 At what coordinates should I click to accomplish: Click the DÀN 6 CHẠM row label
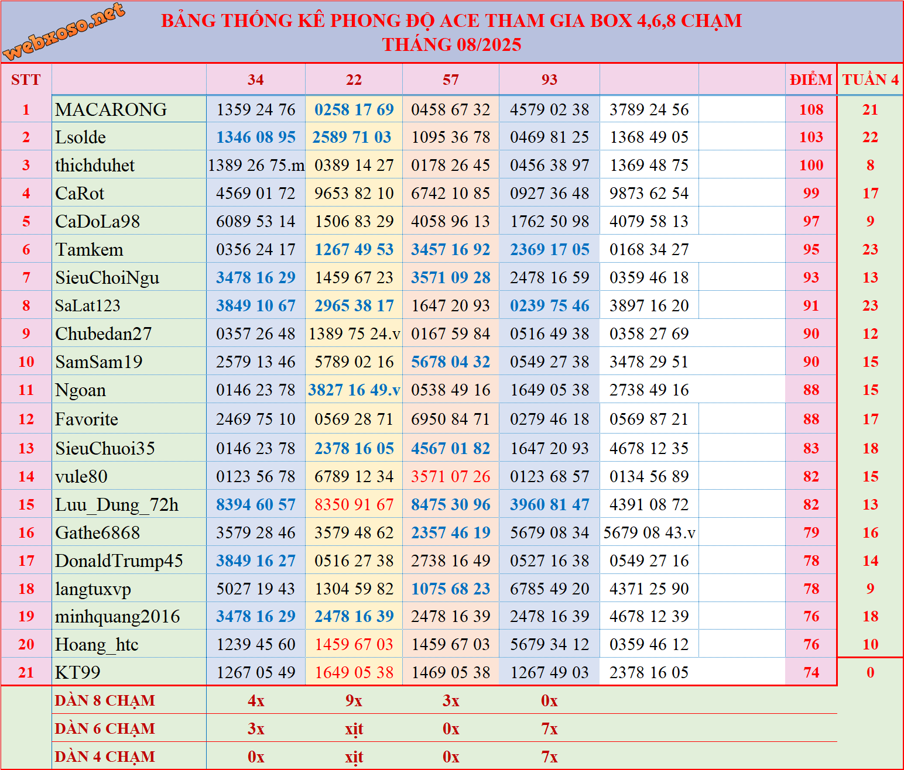click(105, 728)
